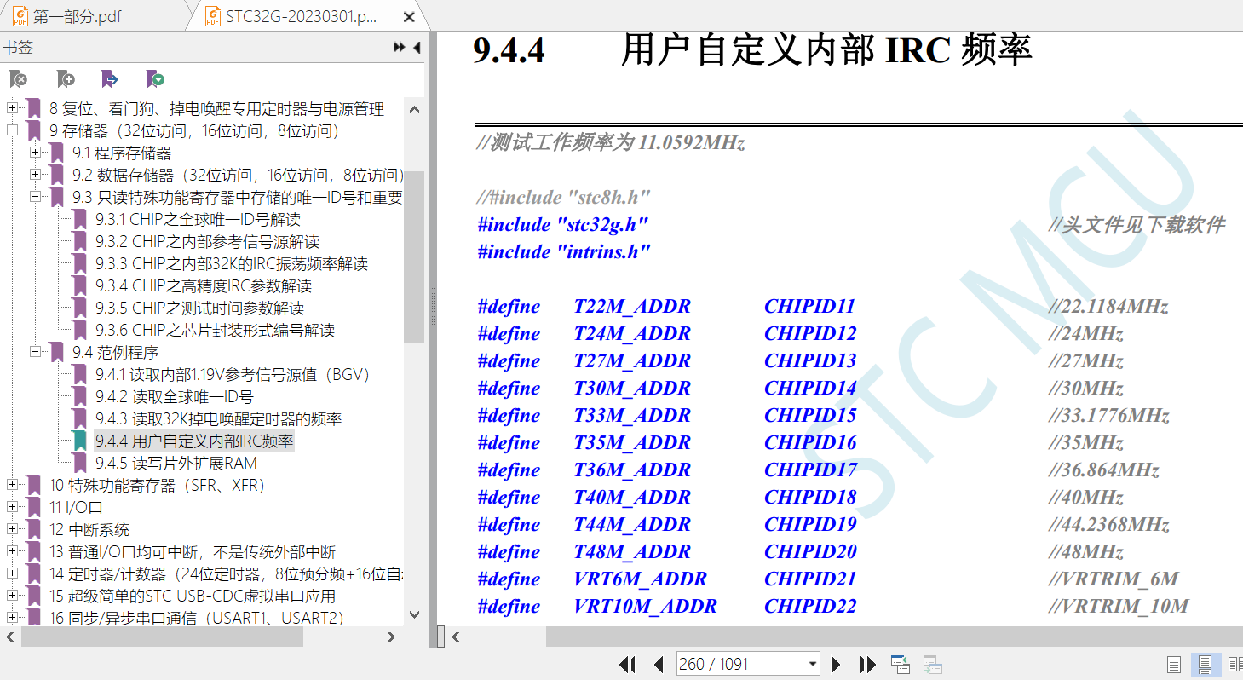Open the page number dropdown arrow

point(812,665)
